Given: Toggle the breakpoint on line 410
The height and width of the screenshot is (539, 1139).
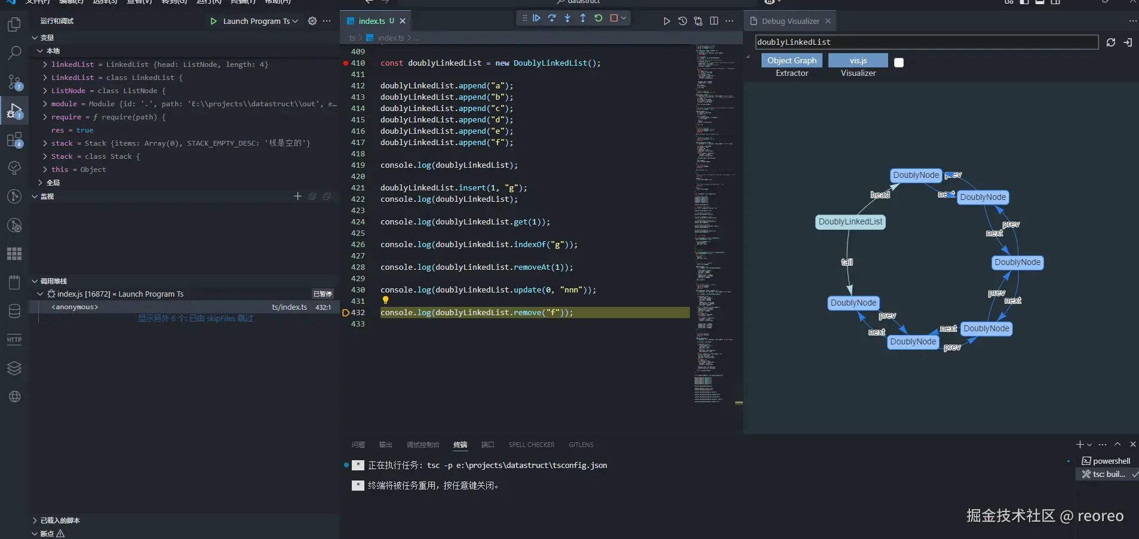Looking at the screenshot, I should [x=346, y=63].
